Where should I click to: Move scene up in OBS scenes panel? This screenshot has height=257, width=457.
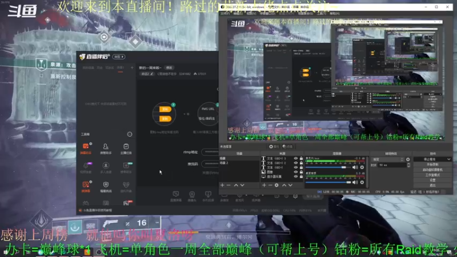coord(236,185)
